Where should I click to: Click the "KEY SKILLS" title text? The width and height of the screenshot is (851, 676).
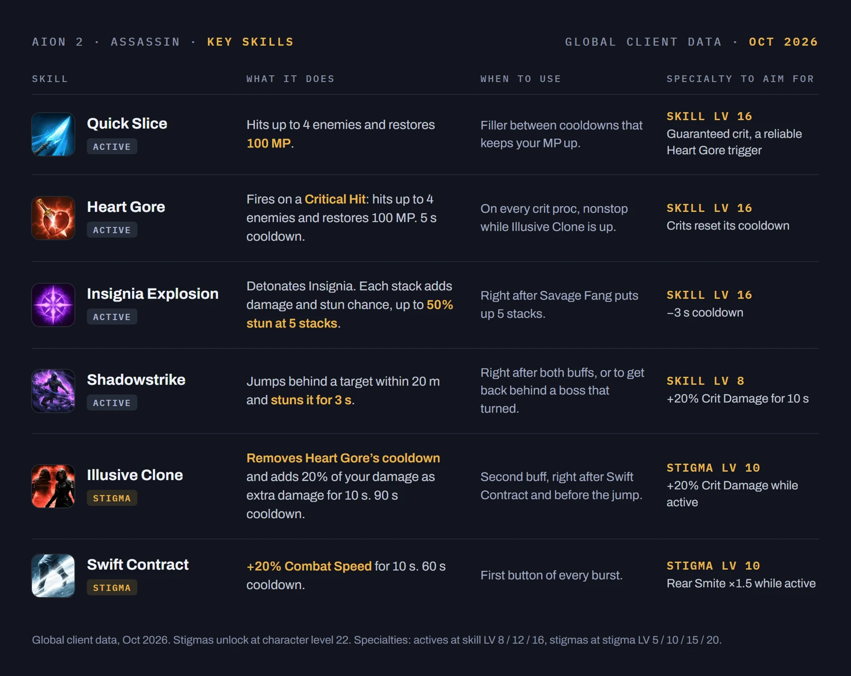[250, 42]
